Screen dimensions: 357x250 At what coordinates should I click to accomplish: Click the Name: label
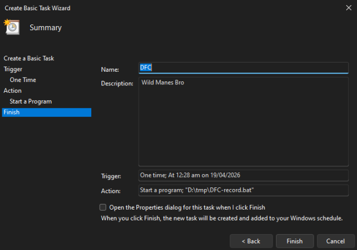[x=110, y=69]
